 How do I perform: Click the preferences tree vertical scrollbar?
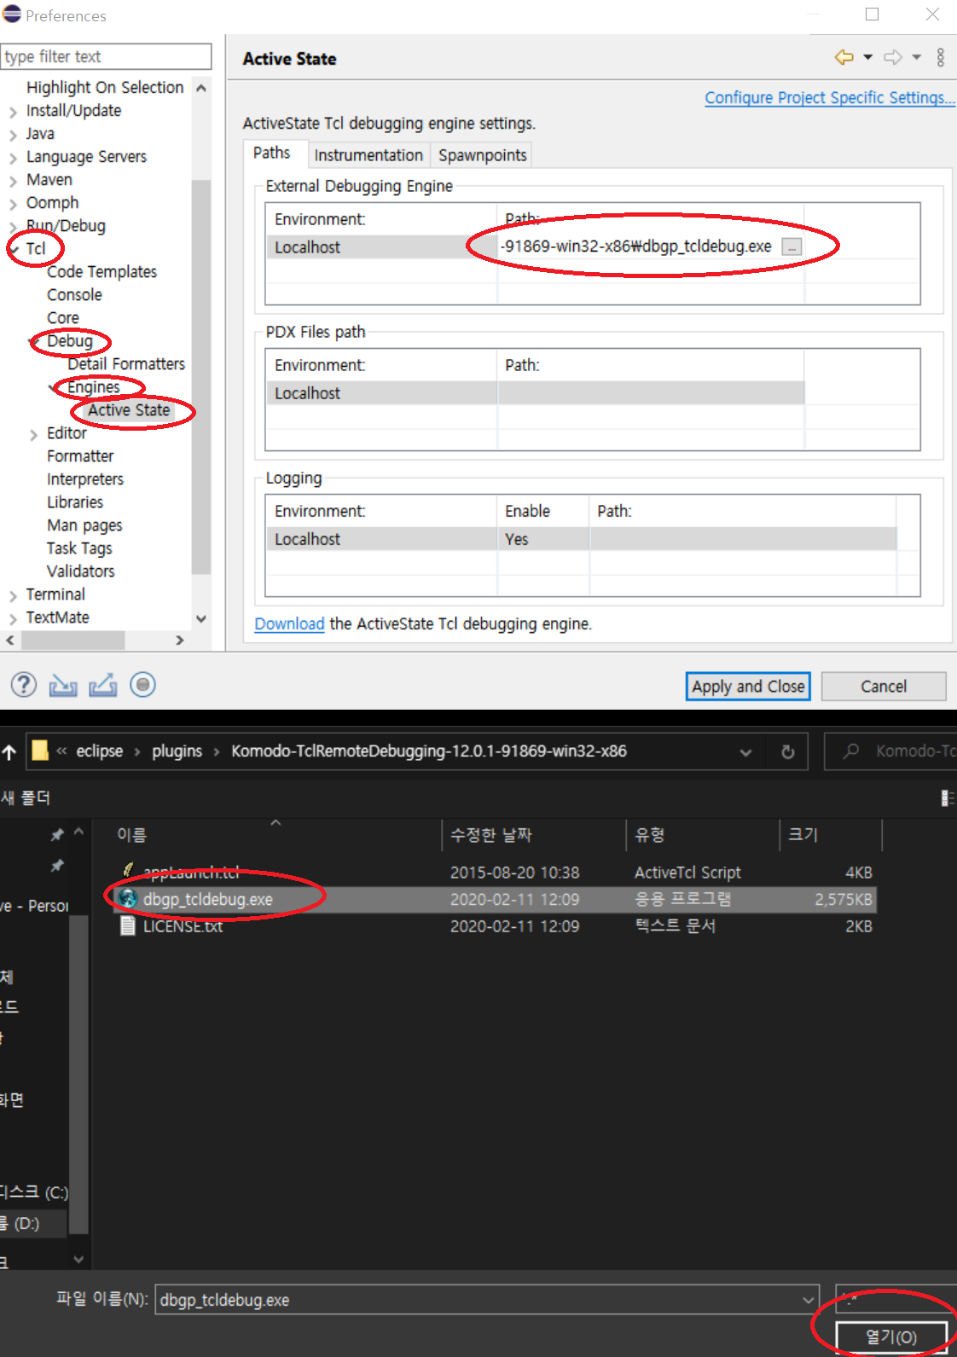201,377
